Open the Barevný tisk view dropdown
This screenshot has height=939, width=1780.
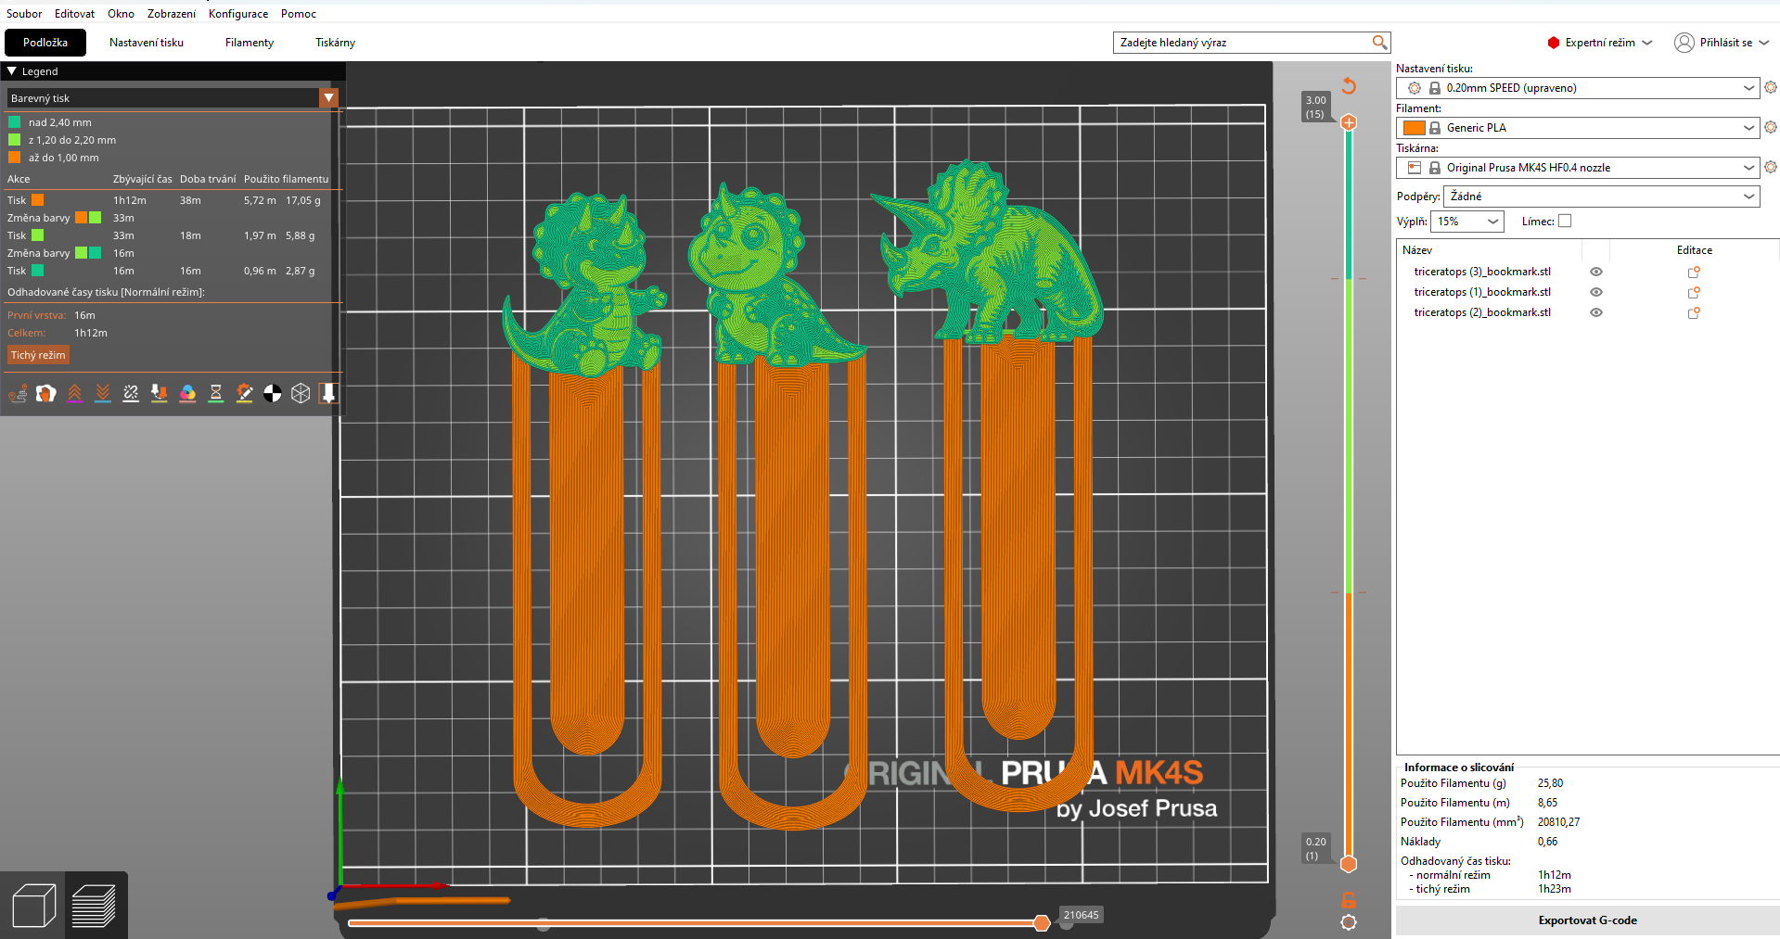pos(173,98)
